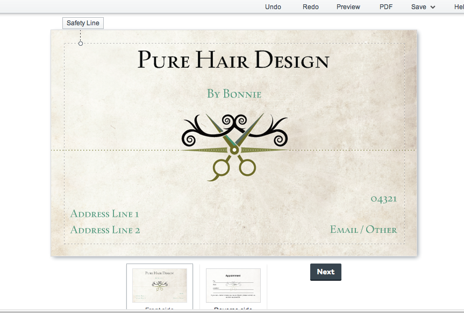This screenshot has height=313, width=464.
Task: Select the 'Address Line 2' text
Action: tap(105, 230)
